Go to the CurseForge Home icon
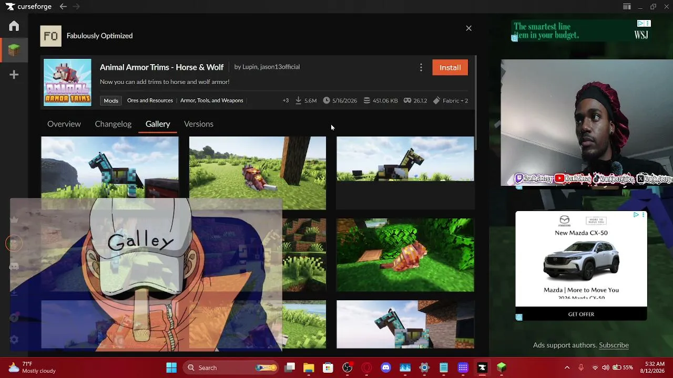Screen dimensions: 673x378 coord(14,26)
